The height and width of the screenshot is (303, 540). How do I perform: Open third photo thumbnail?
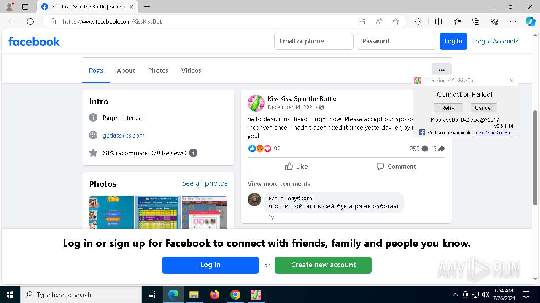pos(205,212)
